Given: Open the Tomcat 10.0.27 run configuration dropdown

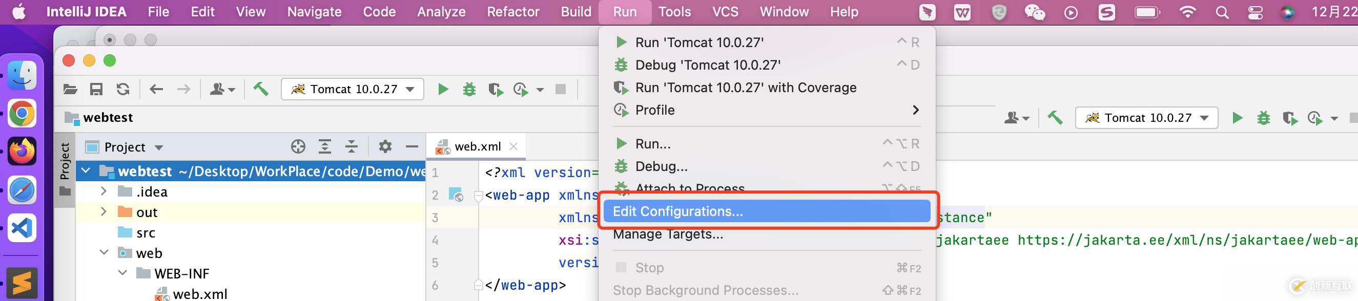Looking at the screenshot, I should point(352,89).
